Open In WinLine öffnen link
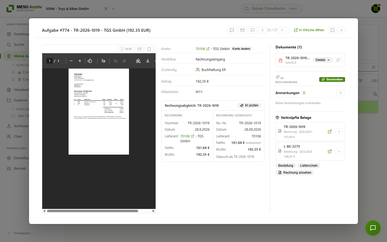The image size is (387, 242). click(309, 30)
